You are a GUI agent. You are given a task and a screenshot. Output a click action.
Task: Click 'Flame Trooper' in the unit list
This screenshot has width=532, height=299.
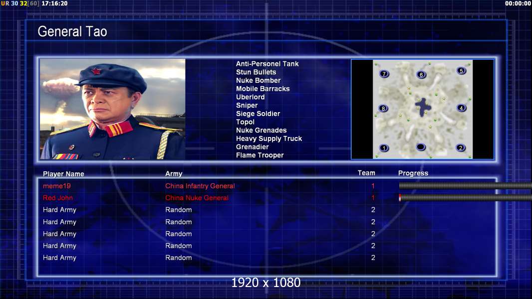tap(260, 155)
